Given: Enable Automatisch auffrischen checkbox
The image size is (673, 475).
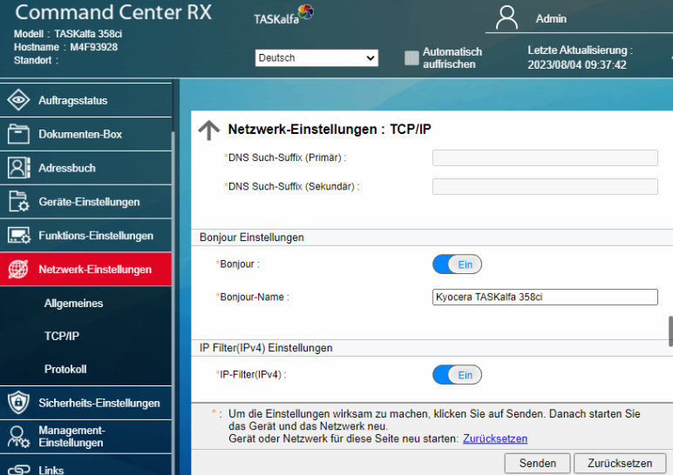Looking at the screenshot, I should pyautogui.click(x=412, y=58).
